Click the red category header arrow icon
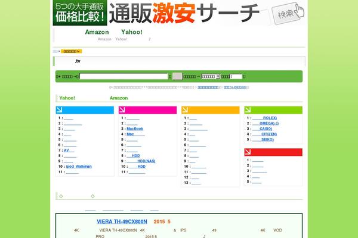This screenshot has width=358, height=238. [248, 152]
